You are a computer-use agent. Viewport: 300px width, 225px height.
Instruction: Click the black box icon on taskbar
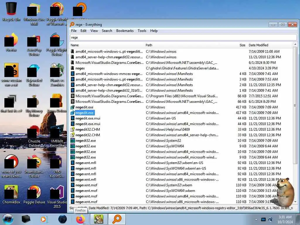pyautogui.click(x=26, y=219)
